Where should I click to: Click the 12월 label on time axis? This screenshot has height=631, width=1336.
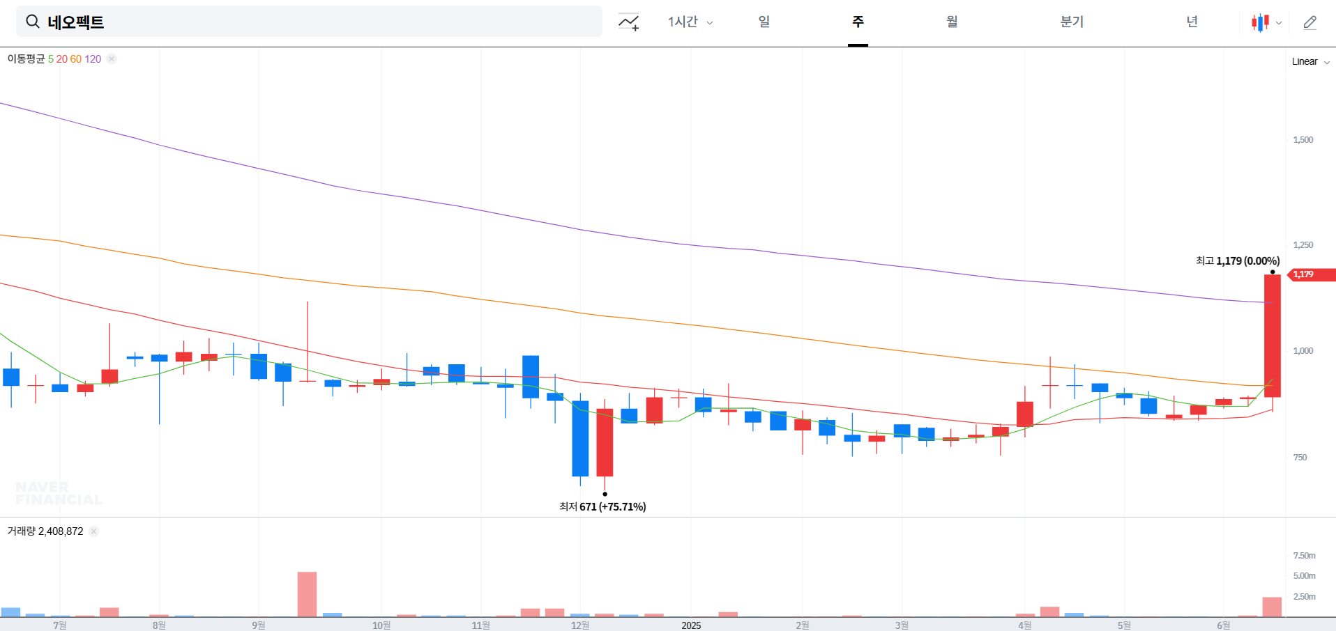(x=580, y=625)
